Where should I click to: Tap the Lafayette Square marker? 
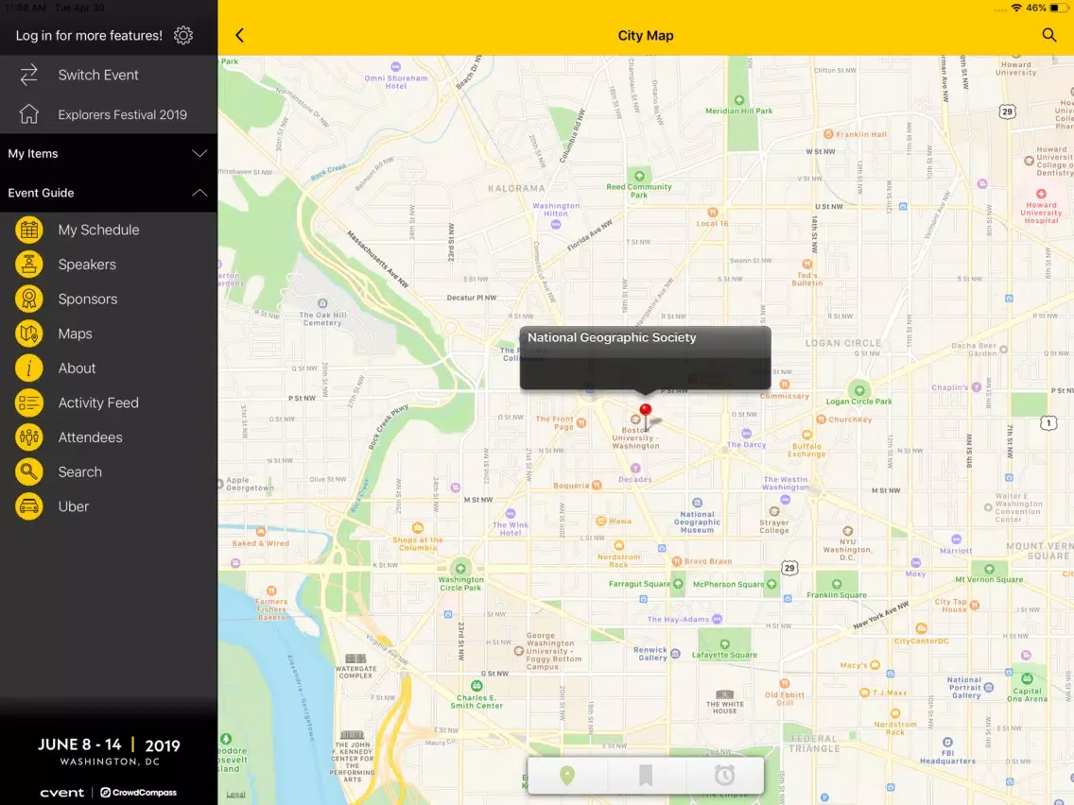point(725,644)
